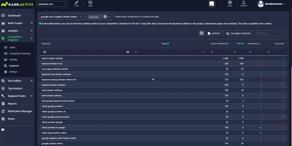Select the google analytics rank checker online row
Viewport: 292px width, 146px height.
tap(163, 138)
